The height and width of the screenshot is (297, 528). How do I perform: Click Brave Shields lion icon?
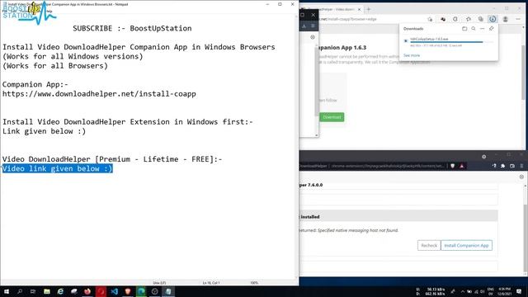453,166
